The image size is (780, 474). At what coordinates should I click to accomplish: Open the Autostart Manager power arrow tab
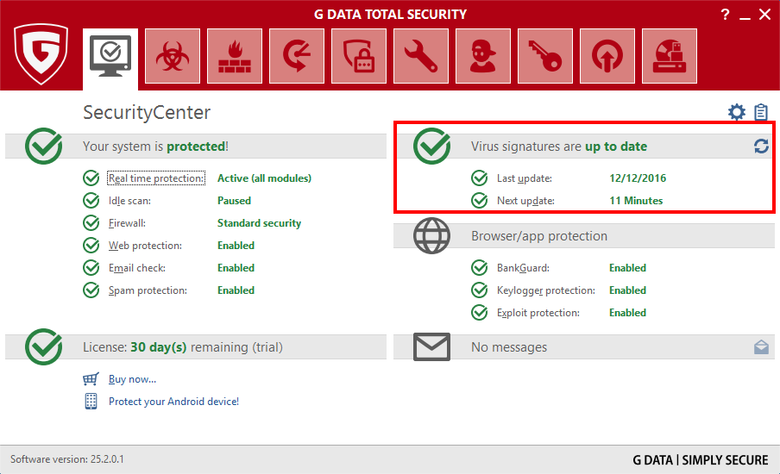pos(607,56)
